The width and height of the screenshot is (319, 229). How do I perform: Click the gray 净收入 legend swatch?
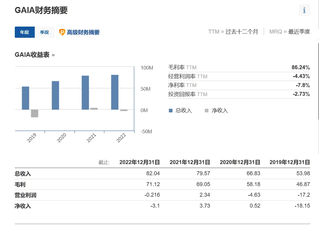tap(207, 111)
